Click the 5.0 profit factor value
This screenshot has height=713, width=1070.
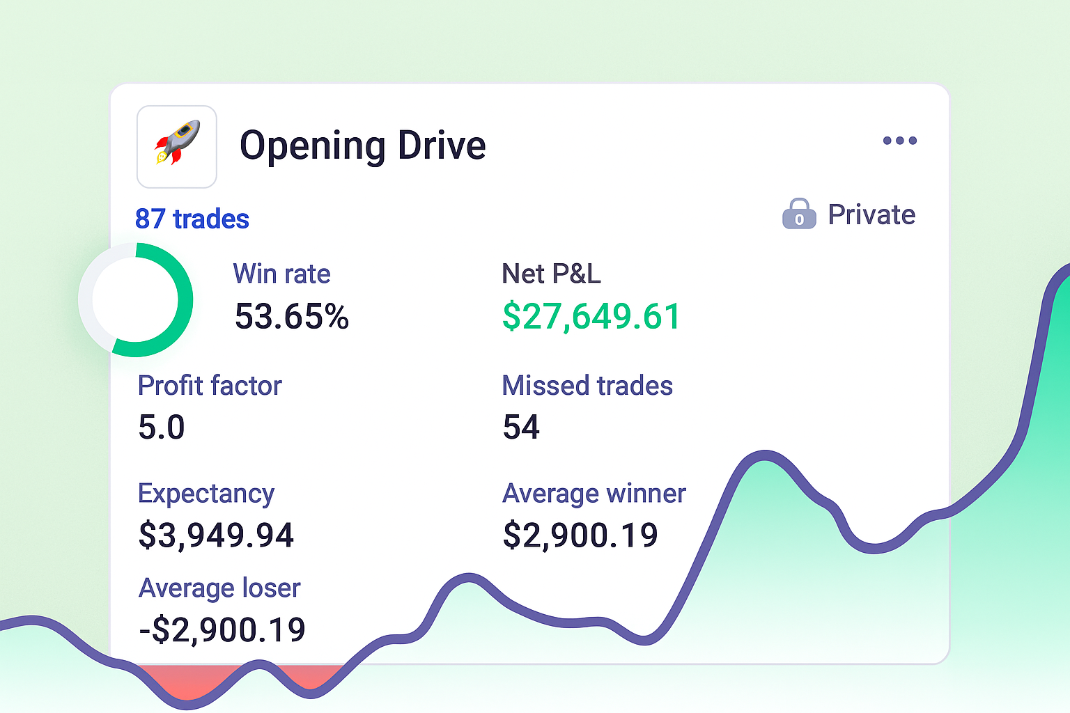(162, 428)
